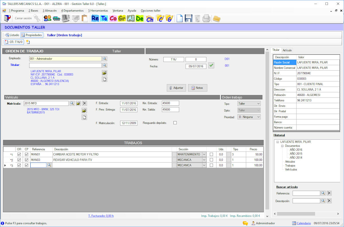Toggle OR checkbox for MAN01 row
The image size is (344, 227).
point(19,154)
